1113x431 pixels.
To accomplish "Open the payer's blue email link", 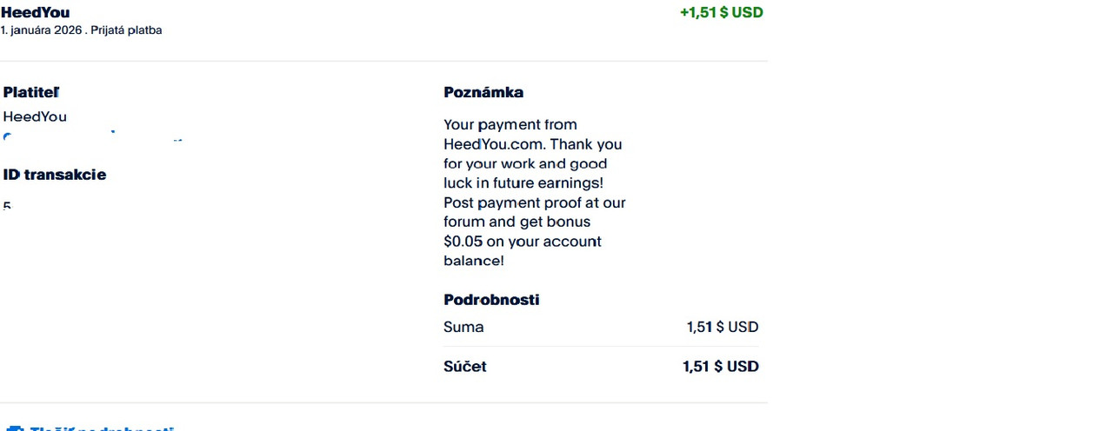I will point(93,137).
